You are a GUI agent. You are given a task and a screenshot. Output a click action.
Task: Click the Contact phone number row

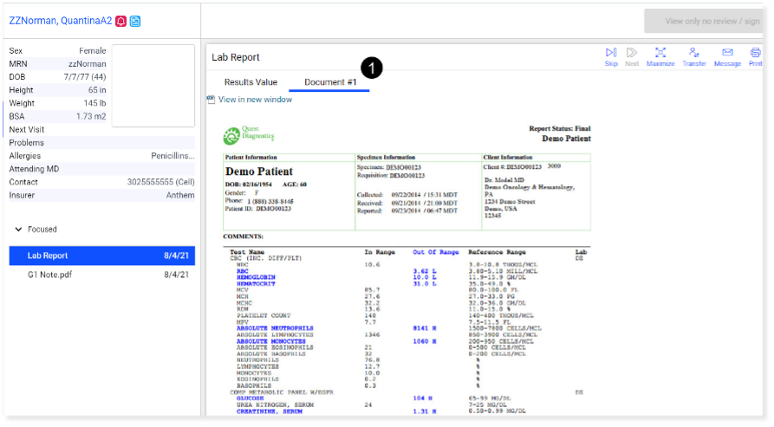pyautogui.click(x=101, y=182)
